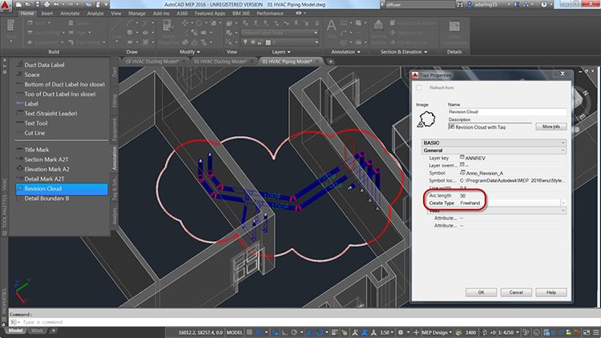
Task: Click the Elevation Line tool
Action: pos(408,42)
